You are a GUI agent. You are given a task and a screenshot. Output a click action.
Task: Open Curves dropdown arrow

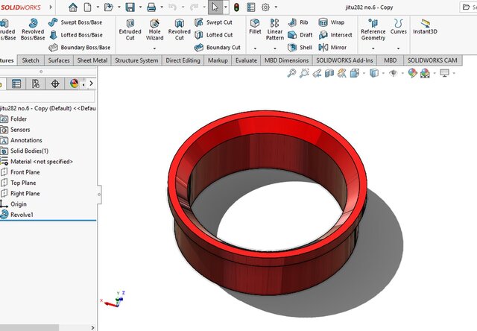pos(398,48)
